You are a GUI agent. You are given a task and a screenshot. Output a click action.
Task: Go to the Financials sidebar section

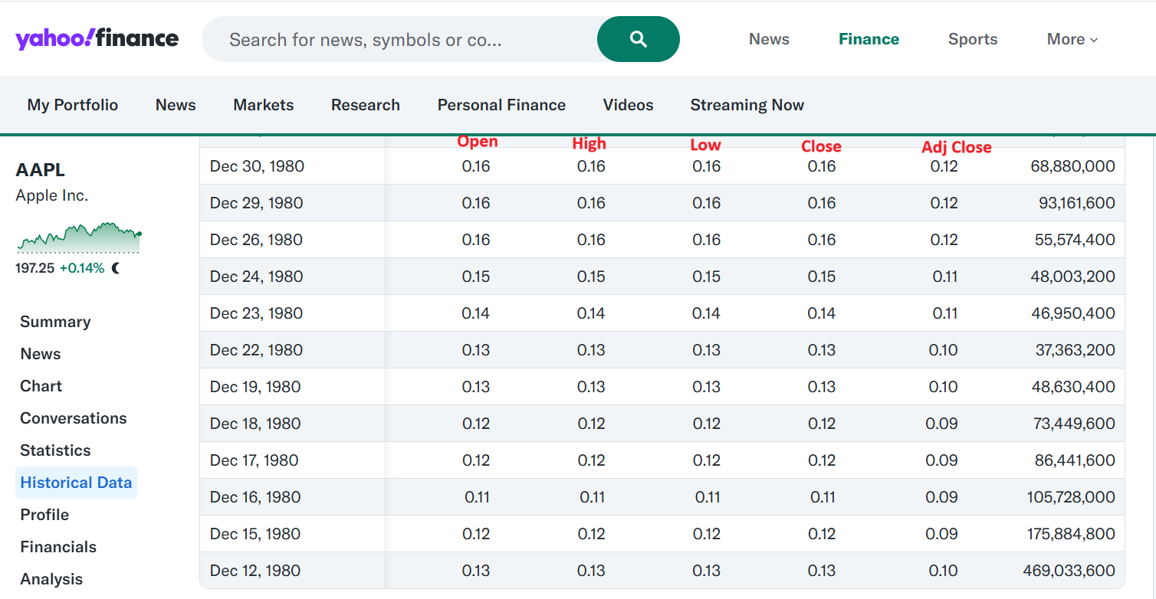pos(58,547)
